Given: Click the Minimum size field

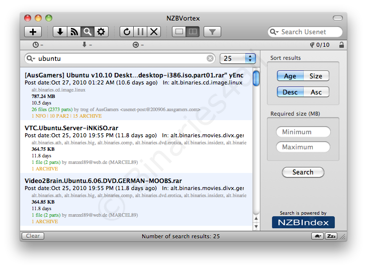Looking at the screenshot, I should tap(303, 132).
